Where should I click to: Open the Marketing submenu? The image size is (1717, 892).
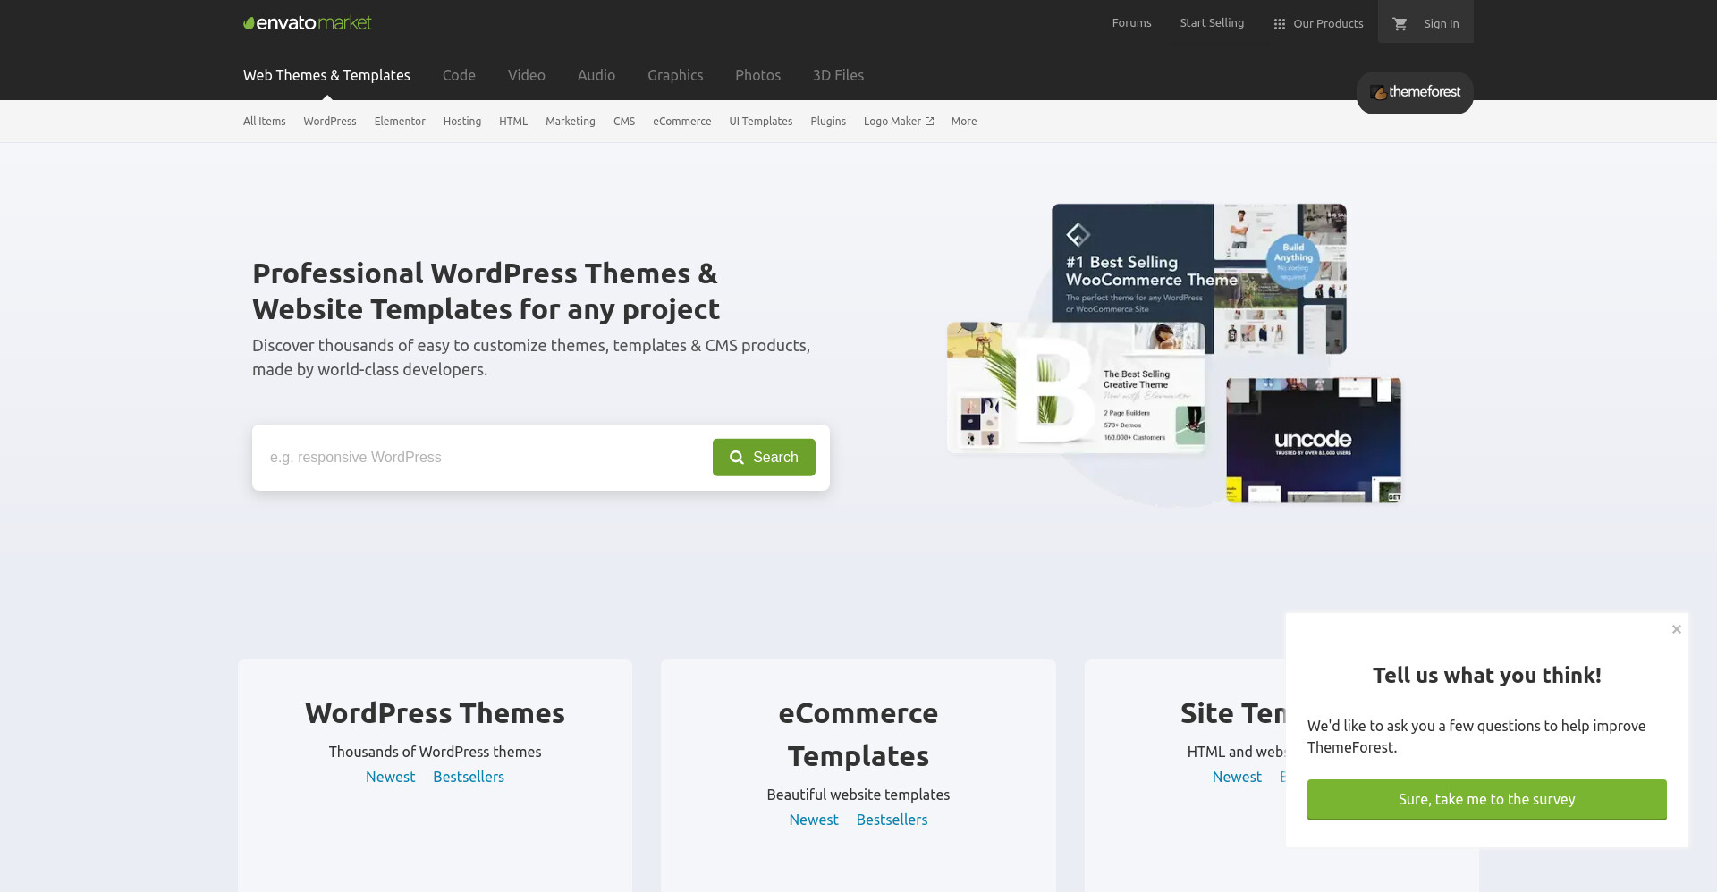point(571,122)
